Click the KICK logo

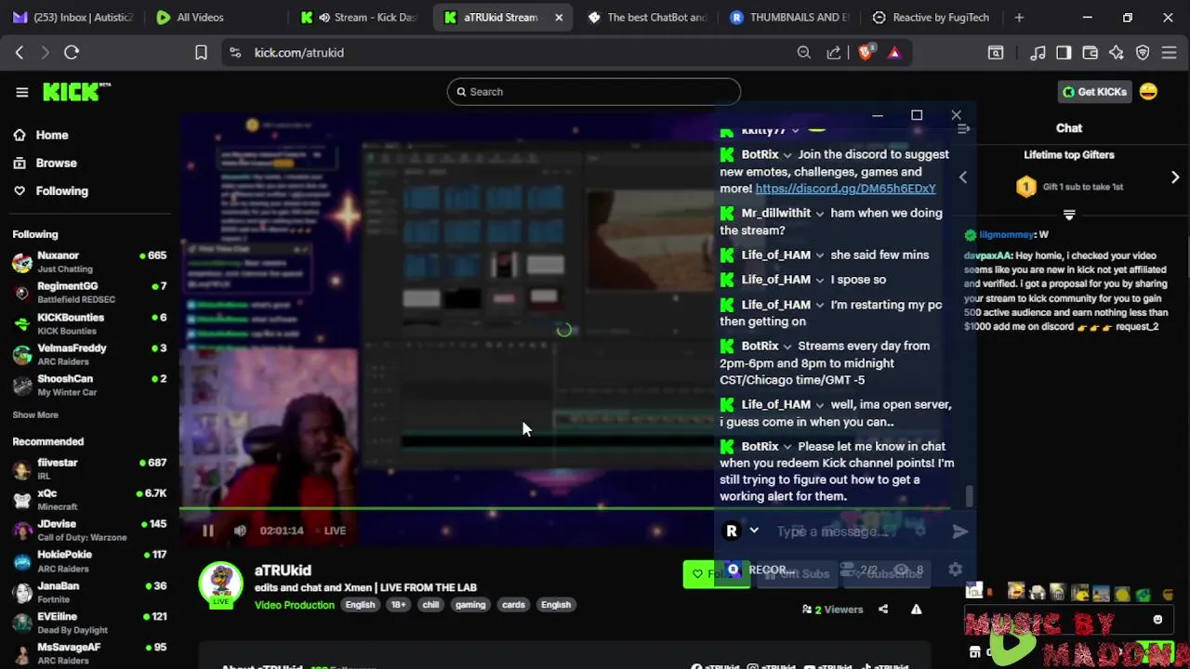pyautogui.click(x=77, y=92)
